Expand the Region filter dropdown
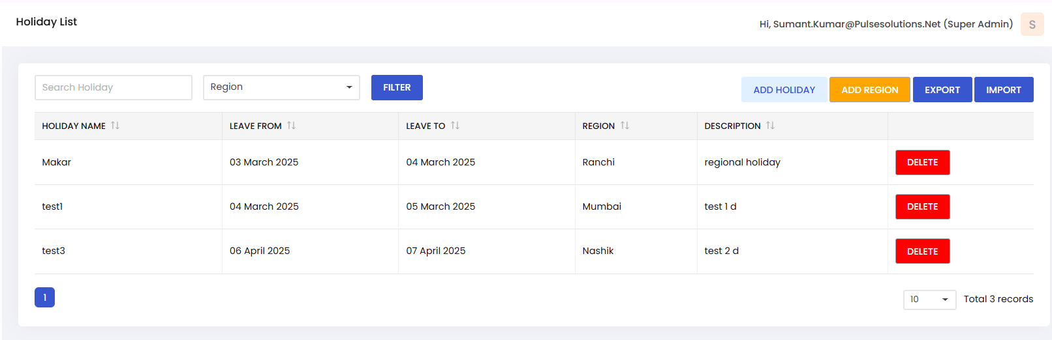The image size is (1052, 340). (281, 87)
